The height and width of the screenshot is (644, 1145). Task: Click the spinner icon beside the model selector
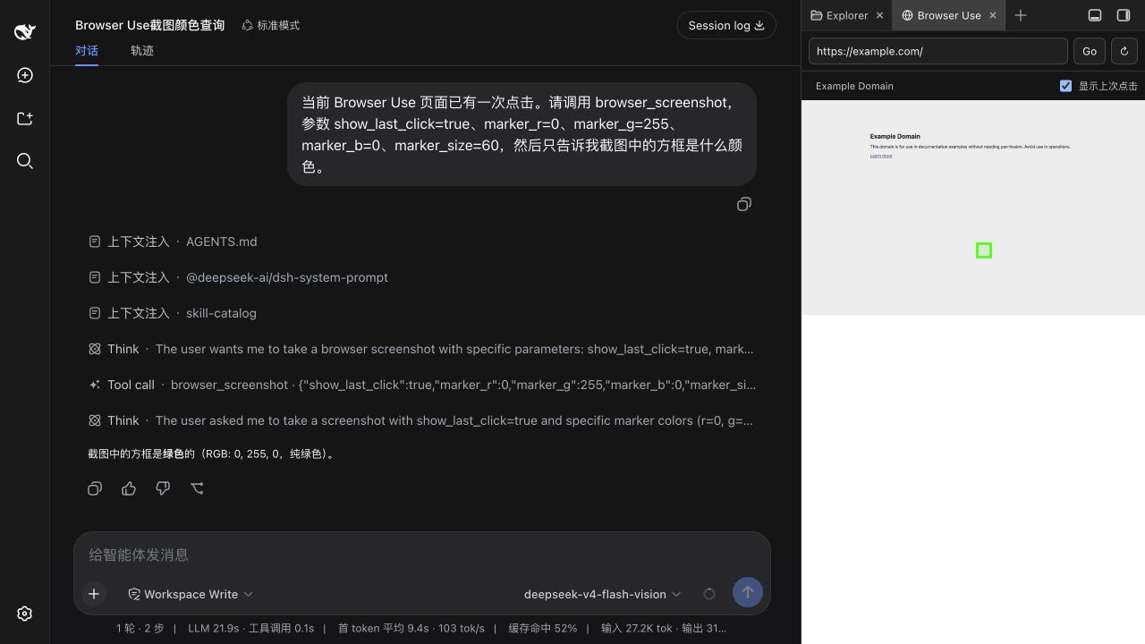[709, 594]
